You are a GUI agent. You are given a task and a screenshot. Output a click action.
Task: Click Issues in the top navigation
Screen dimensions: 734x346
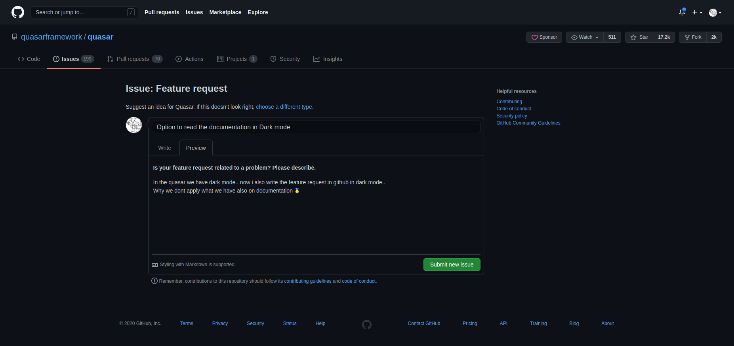pos(194,12)
